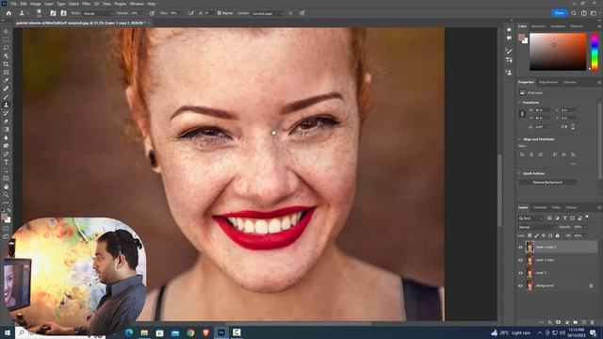The height and width of the screenshot is (339, 603).
Task: Open the History tab
Action: (571, 207)
